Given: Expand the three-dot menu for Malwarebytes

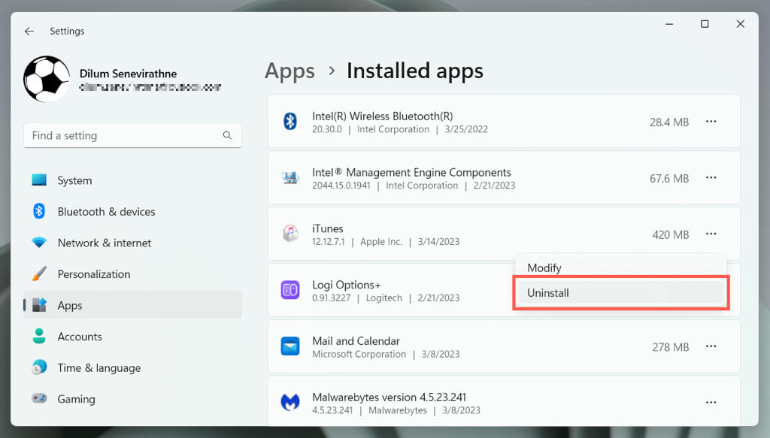Looking at the screenshot, I should 711,403.
